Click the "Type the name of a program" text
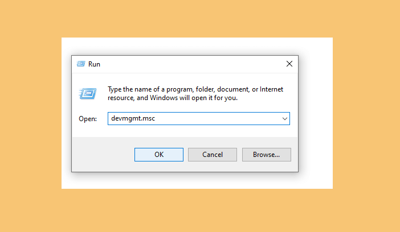This screenshot has width=400, height=232. click(150, 89)
